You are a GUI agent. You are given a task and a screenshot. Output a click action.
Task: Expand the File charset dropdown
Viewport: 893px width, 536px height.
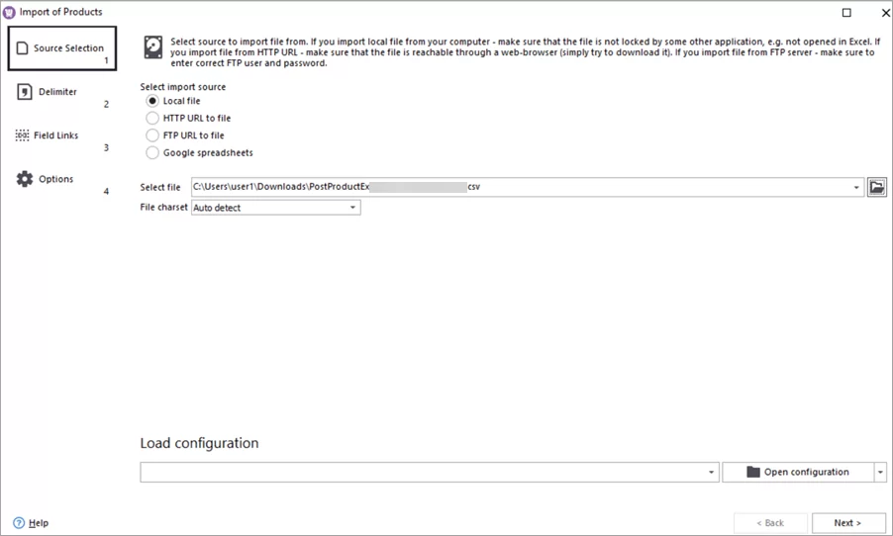point(352,208)
